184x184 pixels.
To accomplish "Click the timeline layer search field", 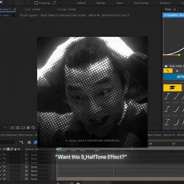I will pos(7,142).
